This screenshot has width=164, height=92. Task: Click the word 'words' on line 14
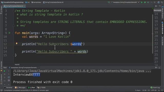click(x=82, y=51)
